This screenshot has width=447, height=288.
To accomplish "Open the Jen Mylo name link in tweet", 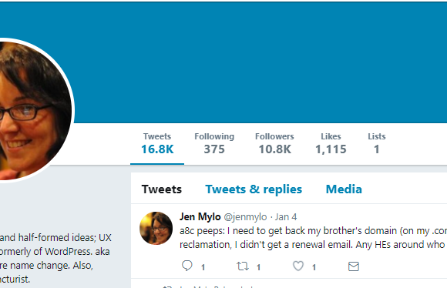I will point(200,217).
